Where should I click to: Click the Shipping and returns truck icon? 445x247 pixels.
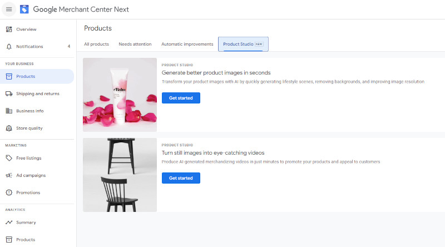[9, 93]
